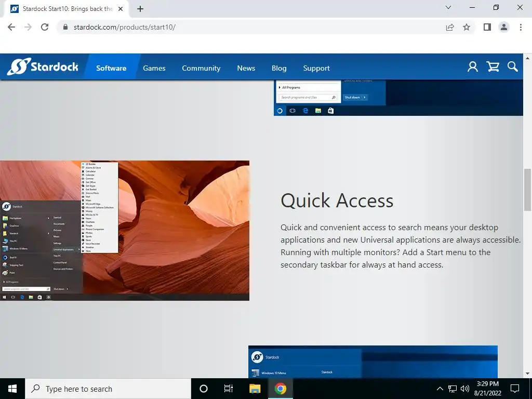
Task: Open Task View on the taskbar
Action: [229, 389]
